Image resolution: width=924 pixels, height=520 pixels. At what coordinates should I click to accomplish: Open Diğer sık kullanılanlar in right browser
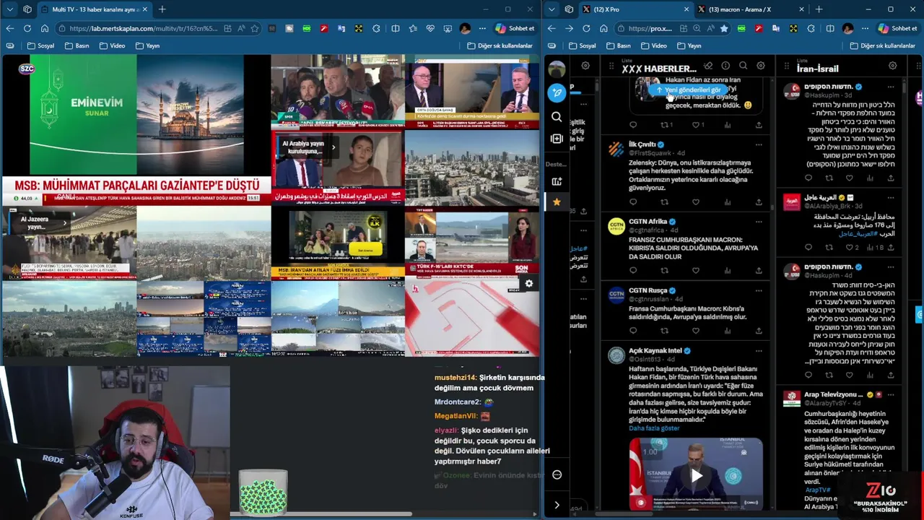pos(882,45)
